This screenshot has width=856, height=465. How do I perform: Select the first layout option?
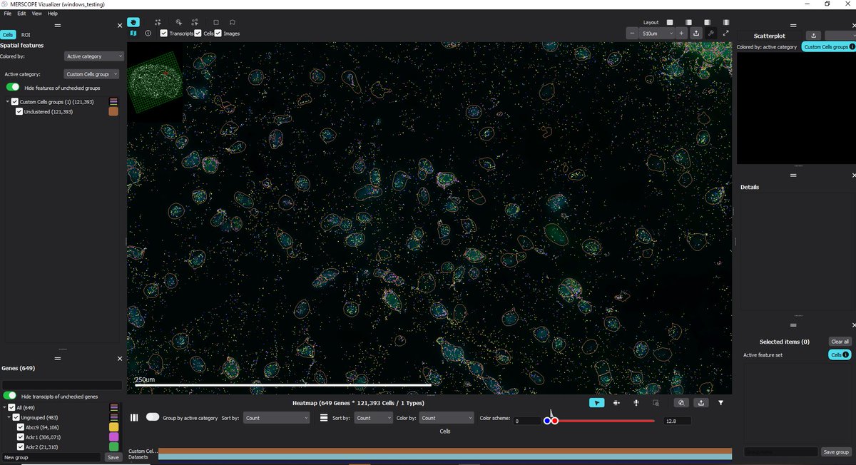click(x=670, y=22)
